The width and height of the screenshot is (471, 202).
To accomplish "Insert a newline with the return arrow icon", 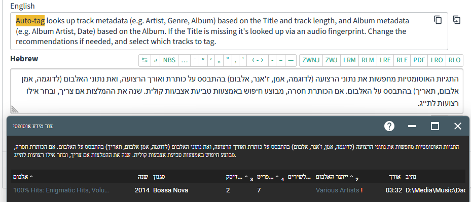I will click(x=155, y=60).
